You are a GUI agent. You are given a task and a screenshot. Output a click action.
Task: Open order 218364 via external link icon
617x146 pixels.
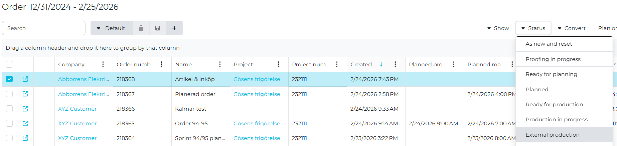[25, 138]
